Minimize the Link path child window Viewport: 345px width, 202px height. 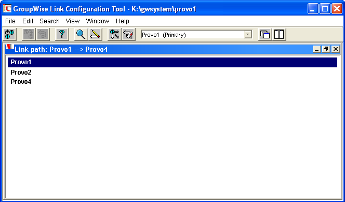316,49
